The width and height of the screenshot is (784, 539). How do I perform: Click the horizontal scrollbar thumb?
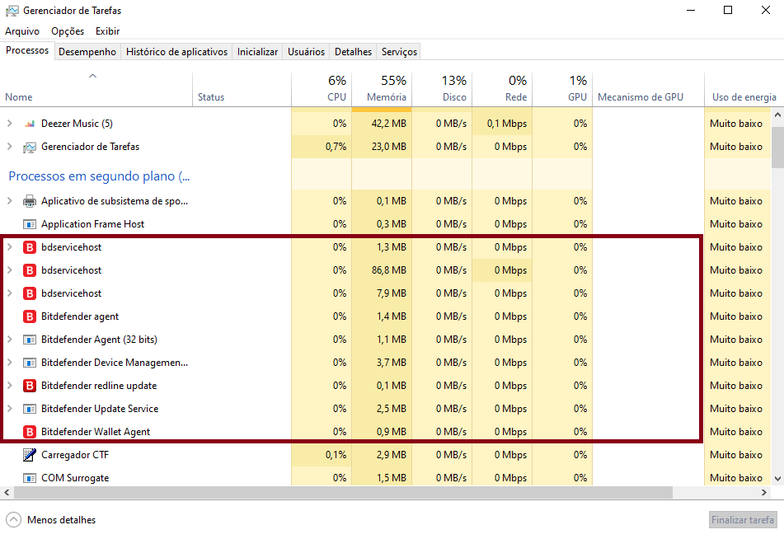pos(343,493)
